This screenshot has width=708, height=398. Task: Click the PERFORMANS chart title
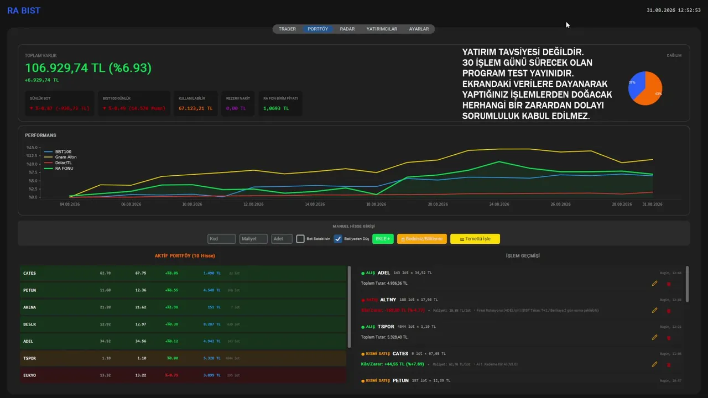40,135
